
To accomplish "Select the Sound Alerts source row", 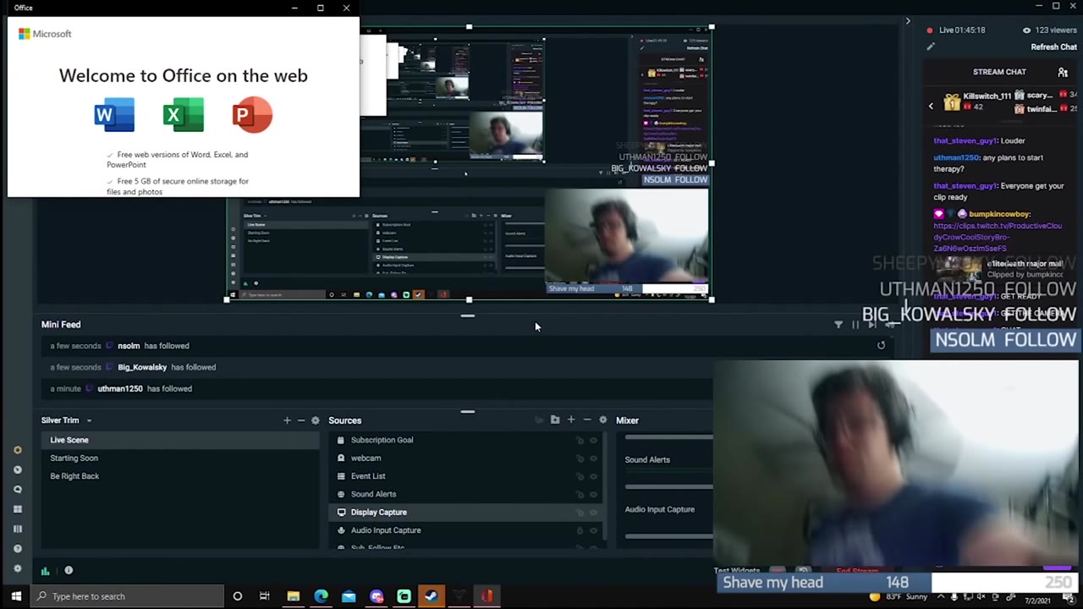I will [x=465, y=494].
